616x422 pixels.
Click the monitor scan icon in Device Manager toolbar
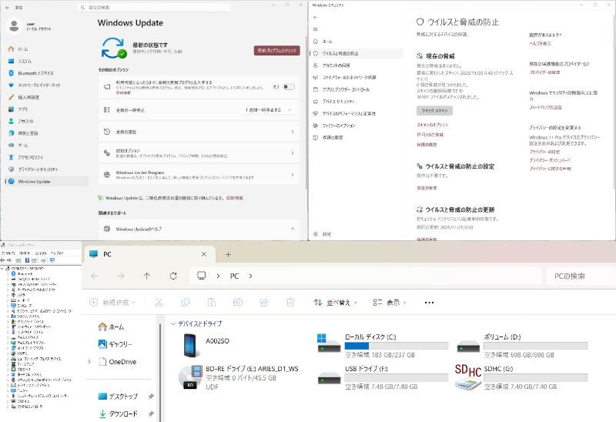52,260
